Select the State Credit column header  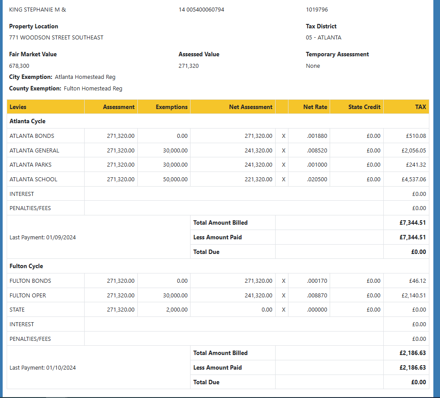tap(364, 107)
